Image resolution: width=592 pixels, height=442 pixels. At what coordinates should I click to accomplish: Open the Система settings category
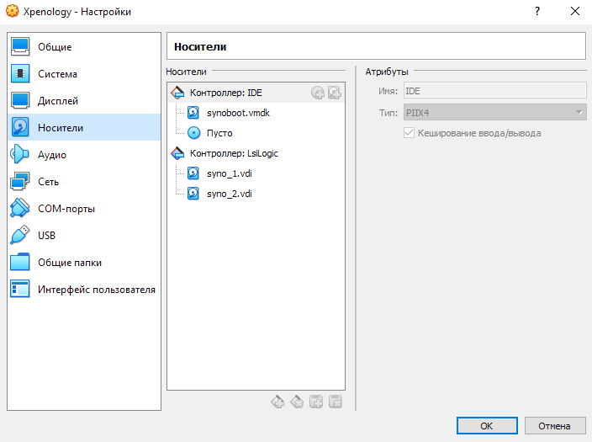pyautogui.click(x=84, y=74)
